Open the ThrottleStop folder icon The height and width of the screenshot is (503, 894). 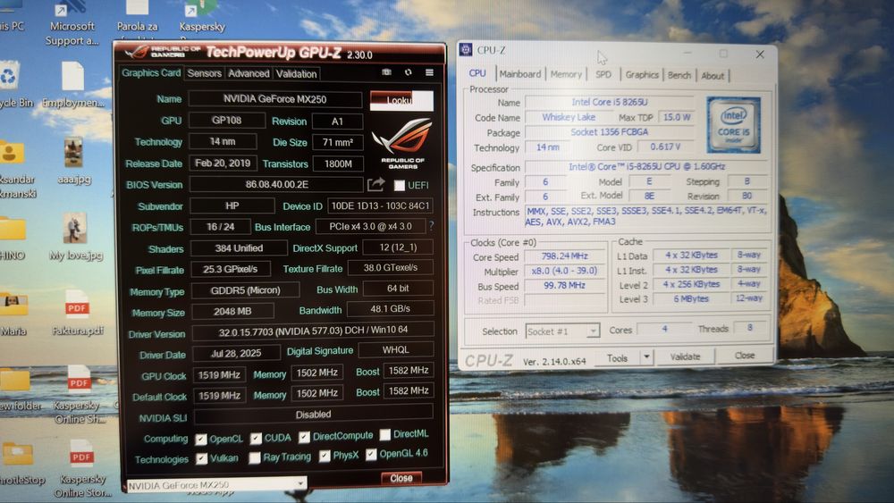pyautogui.click(x=20, y=463)
